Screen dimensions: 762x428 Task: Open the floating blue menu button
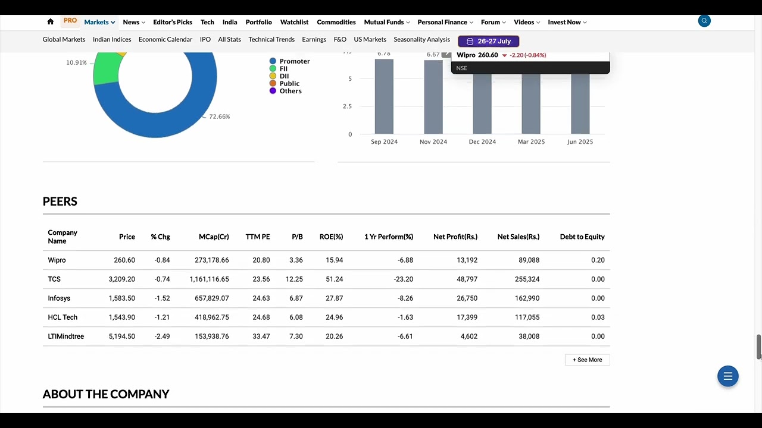[x=727, y=376]
